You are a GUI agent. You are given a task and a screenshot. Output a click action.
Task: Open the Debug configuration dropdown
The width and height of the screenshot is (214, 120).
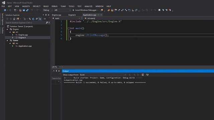(48, 10)
